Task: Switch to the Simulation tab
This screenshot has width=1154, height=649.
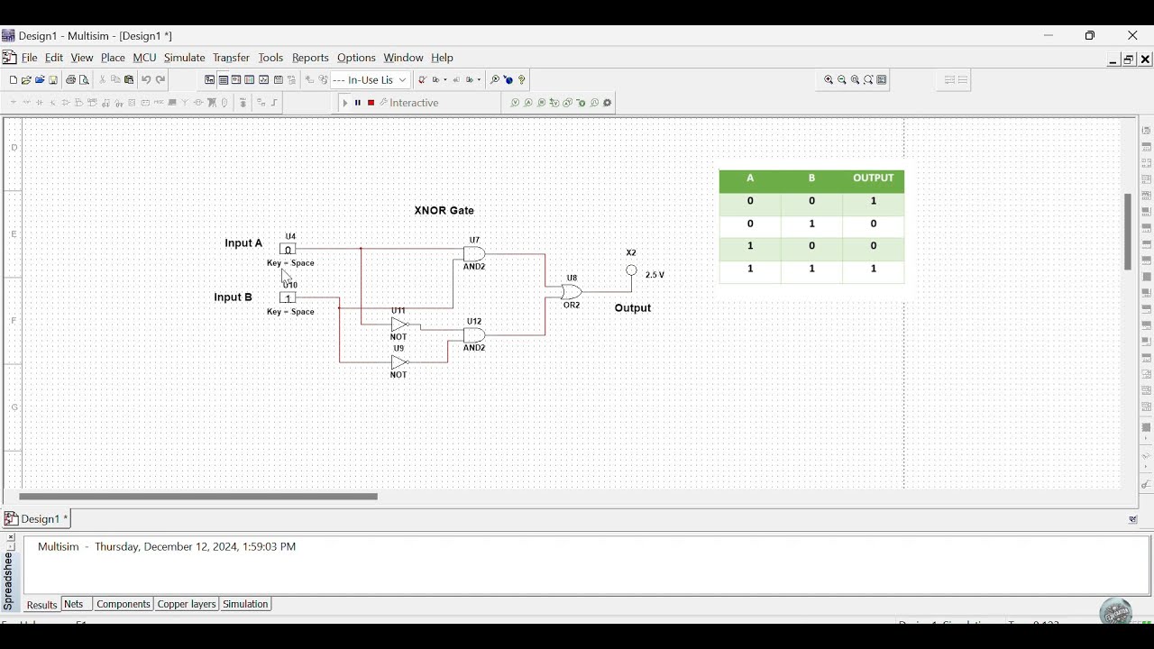Action: [x=246, y=605]
